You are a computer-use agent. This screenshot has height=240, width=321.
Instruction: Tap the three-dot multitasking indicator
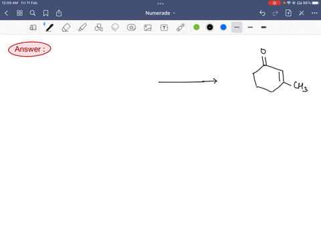(160, 3)
